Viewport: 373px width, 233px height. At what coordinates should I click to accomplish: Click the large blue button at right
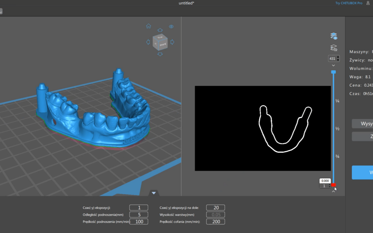pyautogui.click(x=363, y=172)
